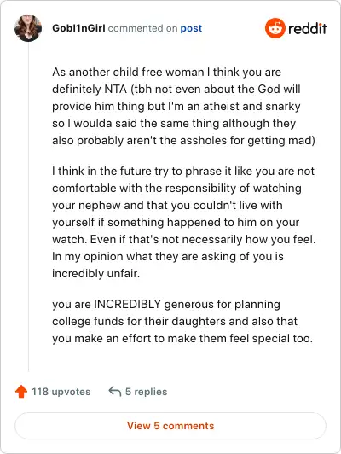Click the paragraph starting 'As another child free woman'

coord(183,107)
